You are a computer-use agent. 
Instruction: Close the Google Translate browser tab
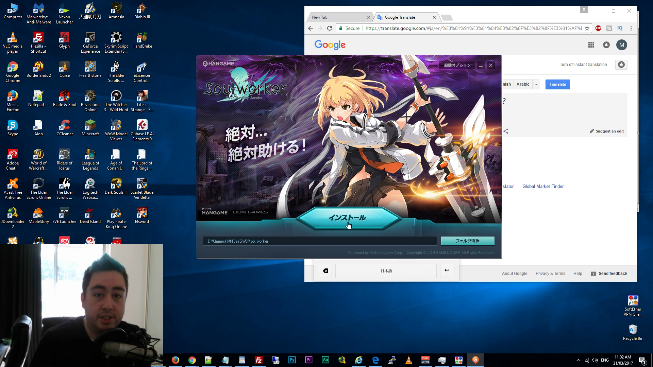point(434,17)
